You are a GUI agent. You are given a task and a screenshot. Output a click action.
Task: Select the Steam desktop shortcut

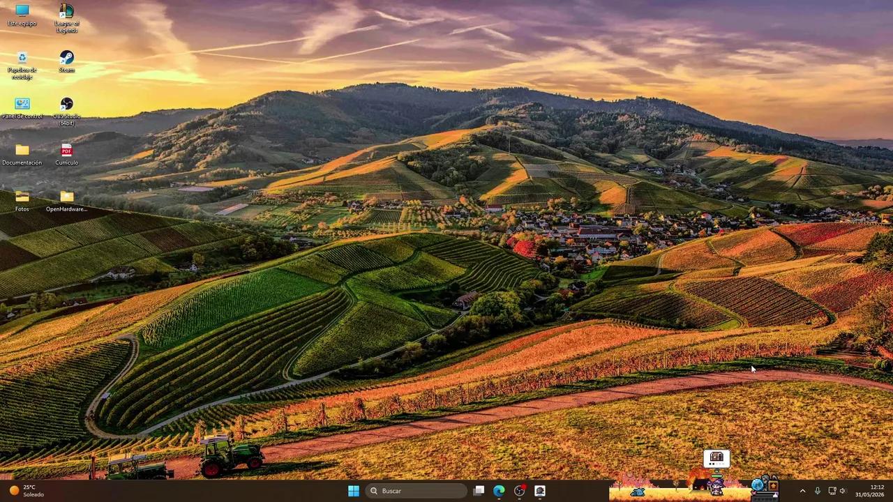point(66,61)
